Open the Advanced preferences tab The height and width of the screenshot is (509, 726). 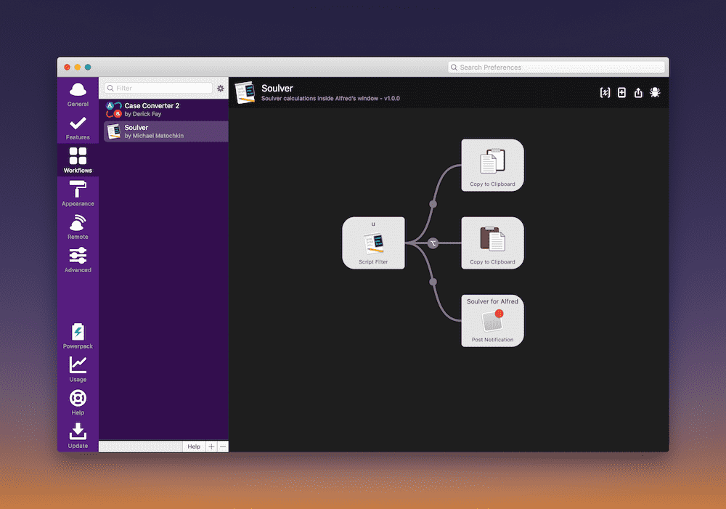78,260
